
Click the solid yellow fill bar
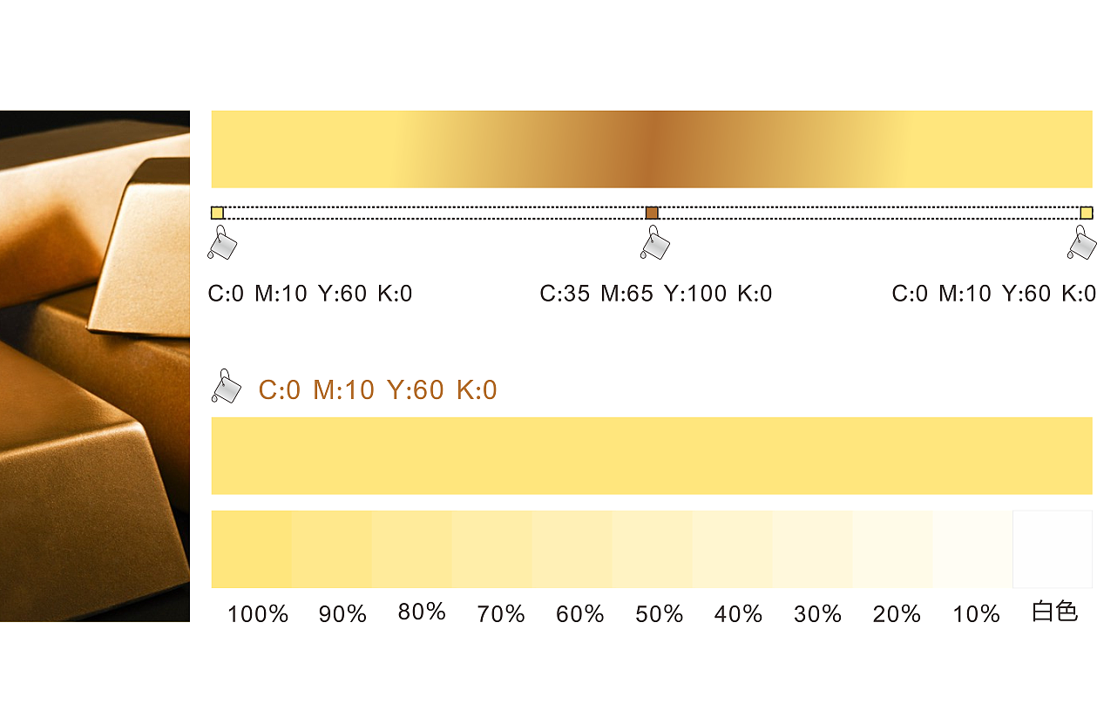(652, 456)
